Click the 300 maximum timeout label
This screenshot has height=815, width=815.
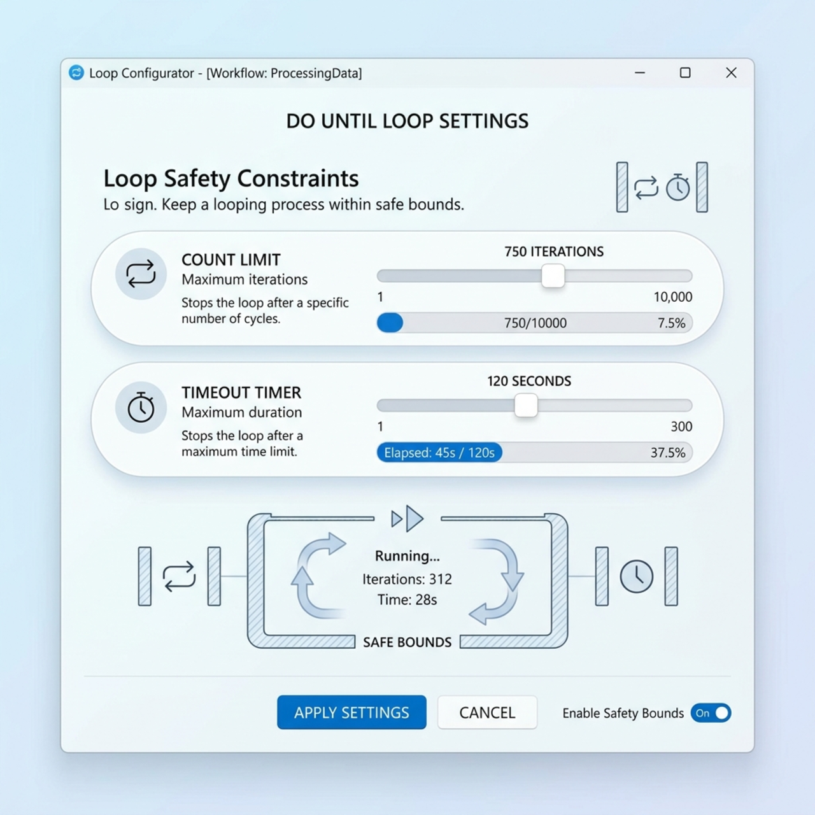tap(681, 427)
